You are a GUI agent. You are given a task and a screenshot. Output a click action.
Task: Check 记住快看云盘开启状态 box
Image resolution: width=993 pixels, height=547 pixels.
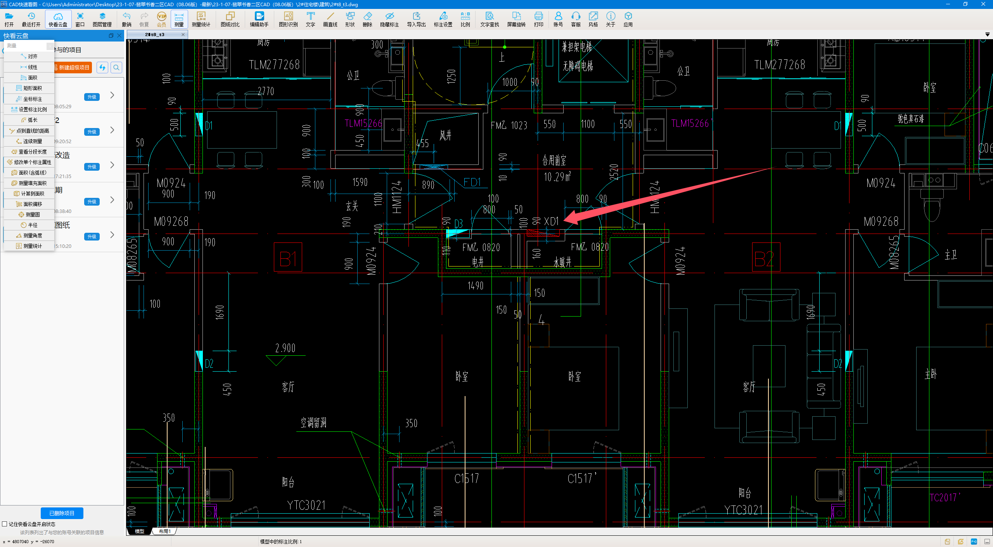pos(5,524)
